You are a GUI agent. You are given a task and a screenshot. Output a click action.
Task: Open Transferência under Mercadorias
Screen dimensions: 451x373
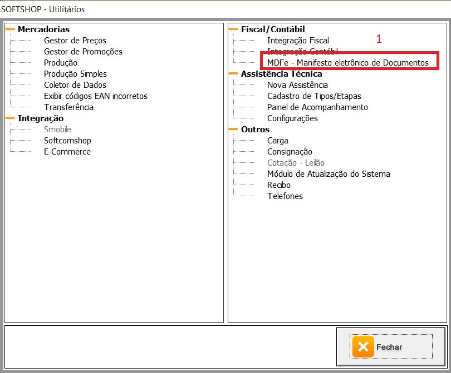click(x=68, y=107)
